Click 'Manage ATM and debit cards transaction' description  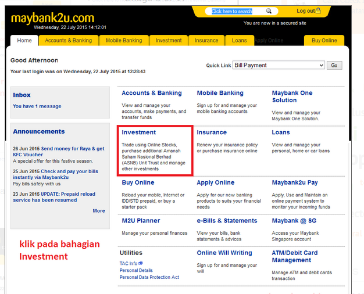302,275
